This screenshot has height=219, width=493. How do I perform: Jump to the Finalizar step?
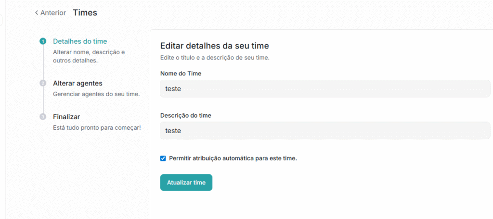click(66, 117)
